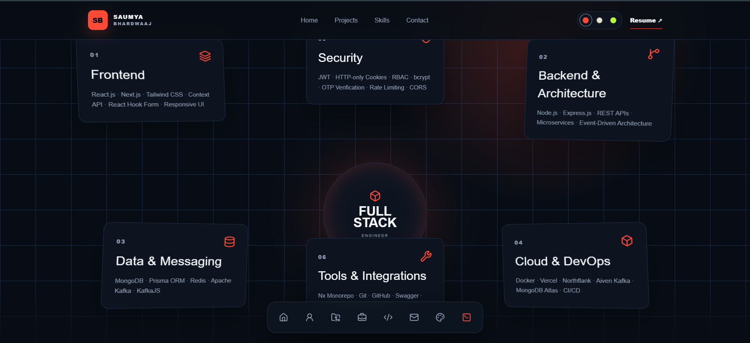Screen dimensions: 750x343
Task: Click the Security card heading
Action: click(x=340, y=58)
